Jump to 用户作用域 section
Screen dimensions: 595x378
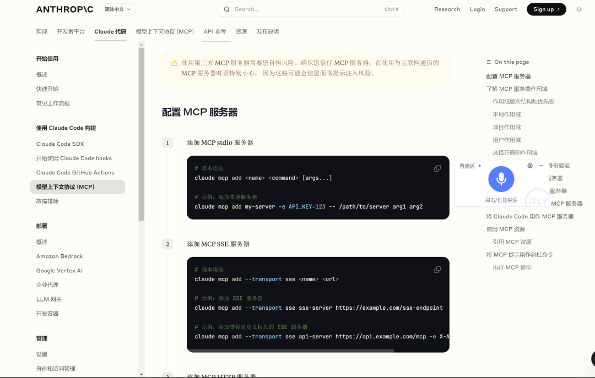tap(507, 140)
